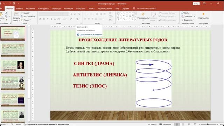Open the font name combo box

tap(50, 14)
